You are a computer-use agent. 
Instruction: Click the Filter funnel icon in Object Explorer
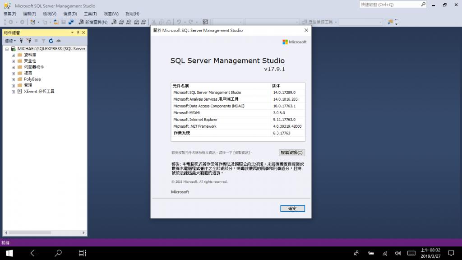pyautogui.click(x=44, y=41)
